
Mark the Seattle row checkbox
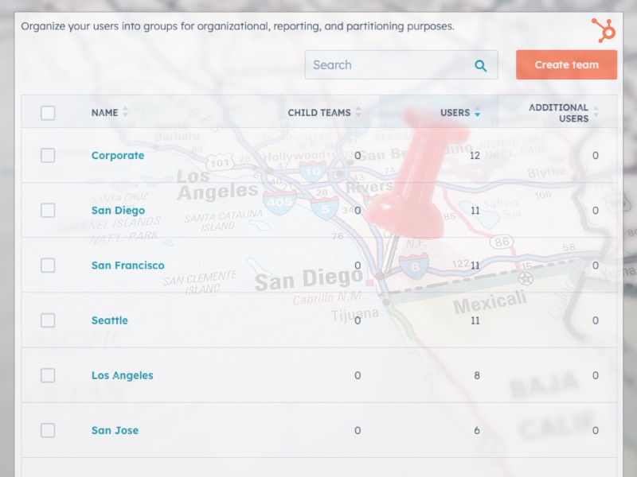click(x=48, y=320)
